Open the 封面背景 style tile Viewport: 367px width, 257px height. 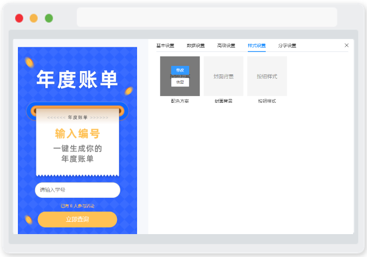pos(224,76)
